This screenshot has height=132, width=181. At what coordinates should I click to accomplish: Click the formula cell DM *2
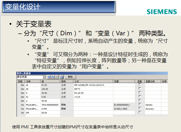point(93,89)
